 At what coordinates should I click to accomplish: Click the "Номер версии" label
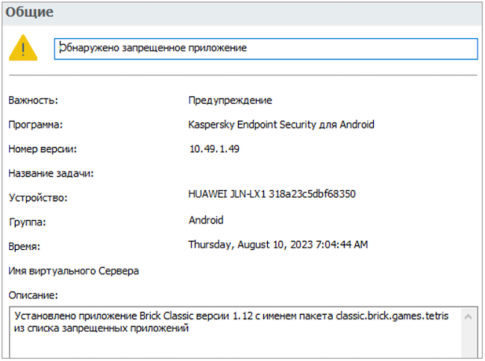click(43, 149)
